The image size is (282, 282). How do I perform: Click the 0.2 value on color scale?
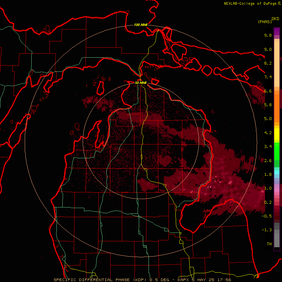click(268, 202)
